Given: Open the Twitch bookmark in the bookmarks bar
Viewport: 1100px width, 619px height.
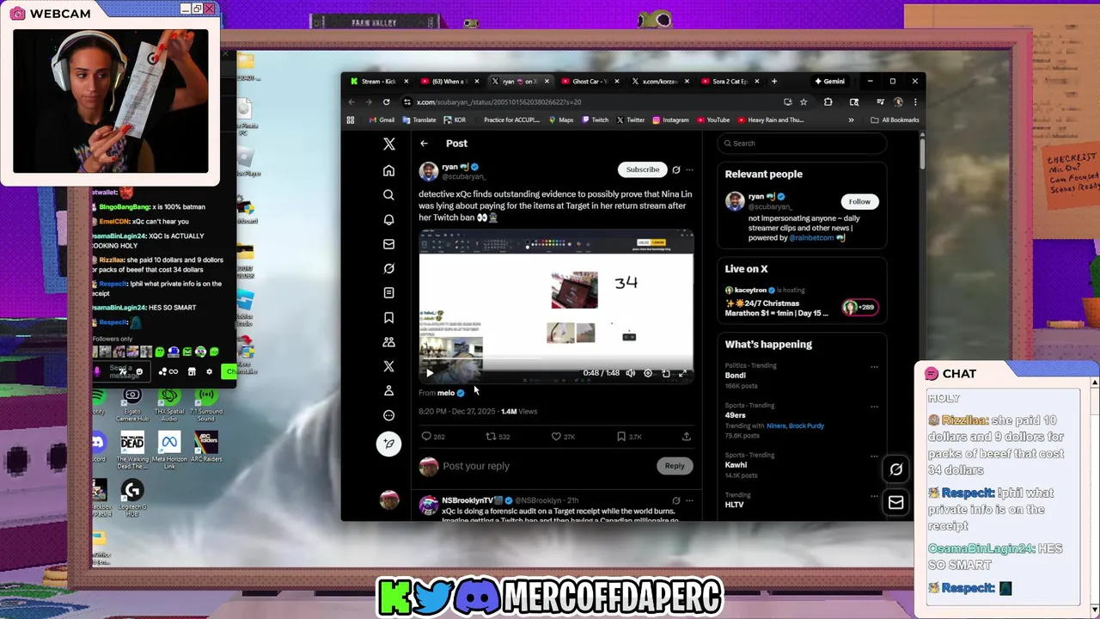Looking at the screenshot, I should pos(595,120).
